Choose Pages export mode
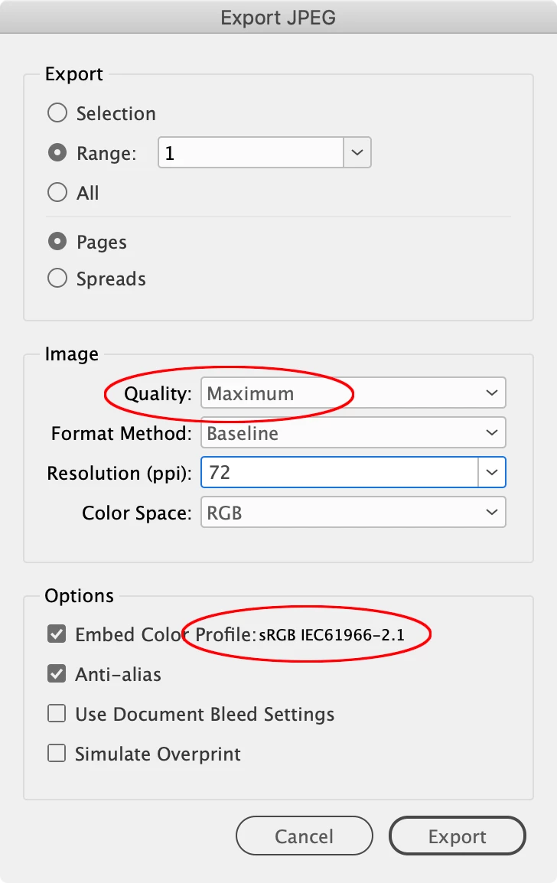This screenshot has width=557, height=883. [x=57, y=242]
